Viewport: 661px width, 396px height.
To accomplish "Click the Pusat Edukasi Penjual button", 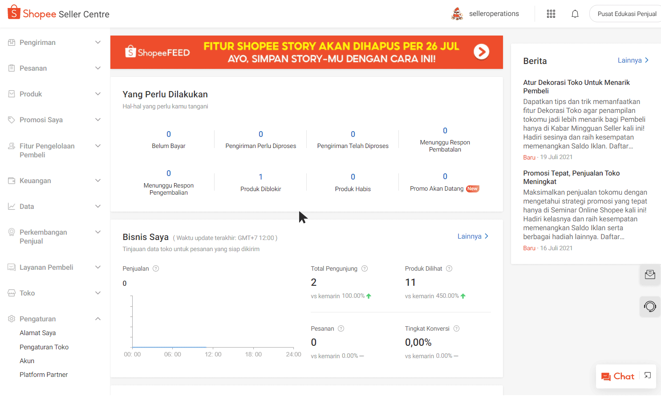I will [x=627, y=14].
